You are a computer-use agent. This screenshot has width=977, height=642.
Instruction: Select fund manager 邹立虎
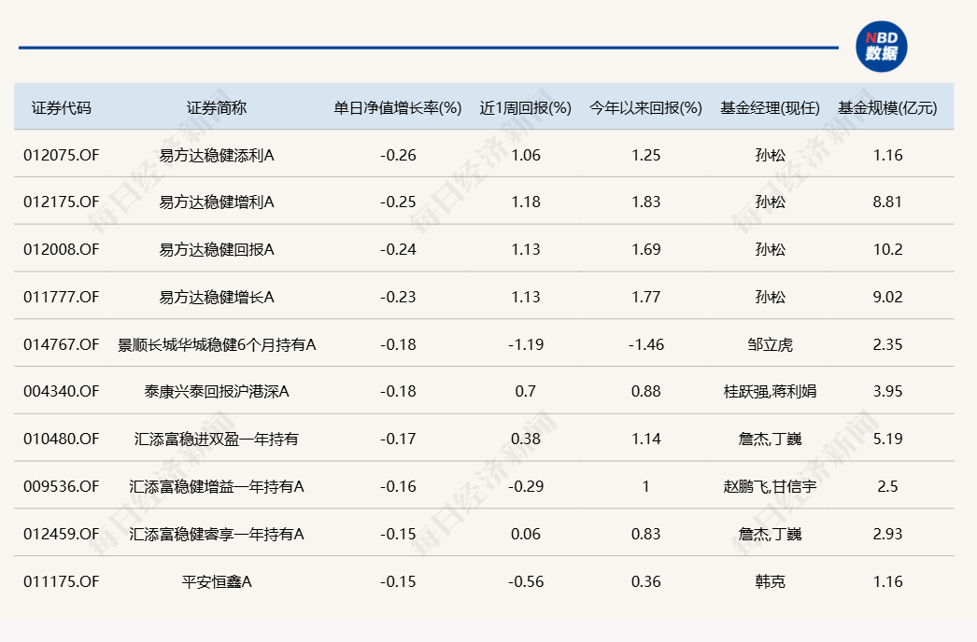click(x=770, y=344)
